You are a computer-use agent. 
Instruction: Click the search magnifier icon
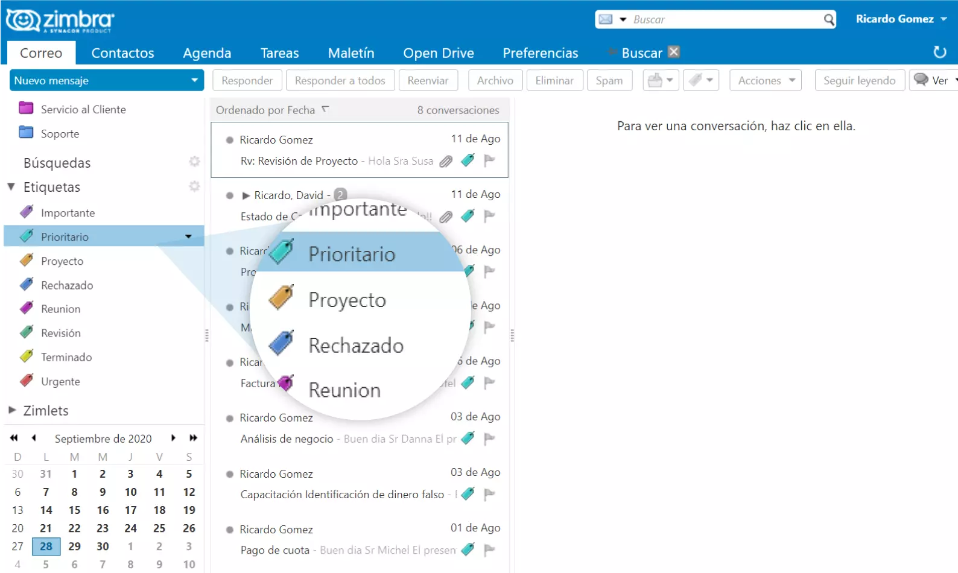[x=829, y=20]
